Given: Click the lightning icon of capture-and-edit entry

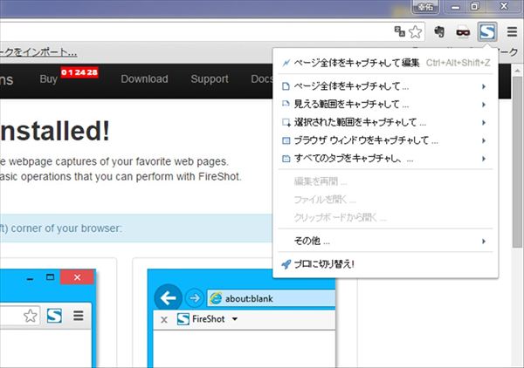Looking at the screenshot, I should click(x=286, y=63).
